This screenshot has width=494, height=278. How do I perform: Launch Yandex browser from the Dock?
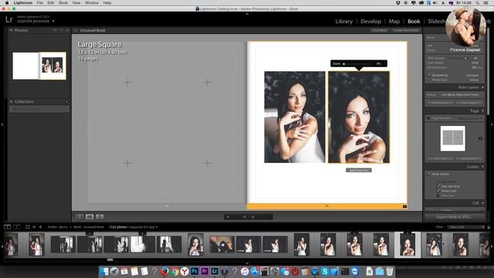(184, 271)
